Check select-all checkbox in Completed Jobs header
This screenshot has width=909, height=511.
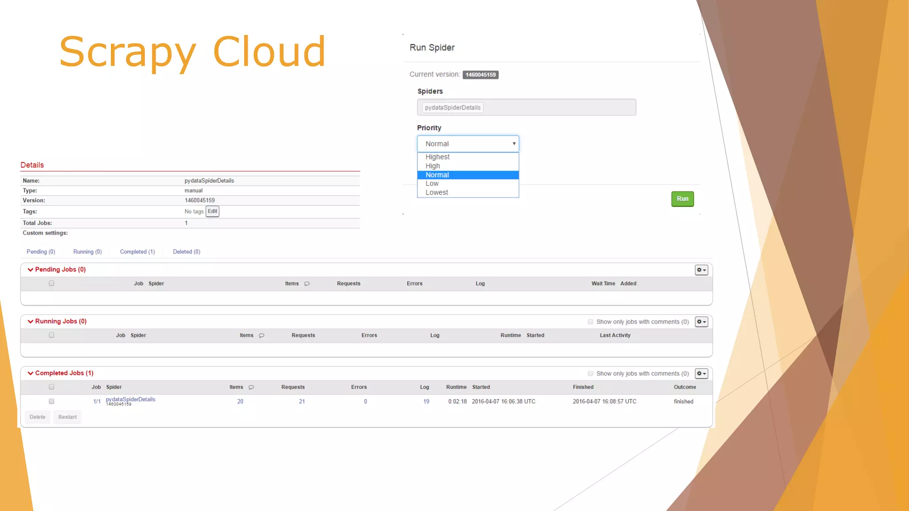tap(51, 387)
